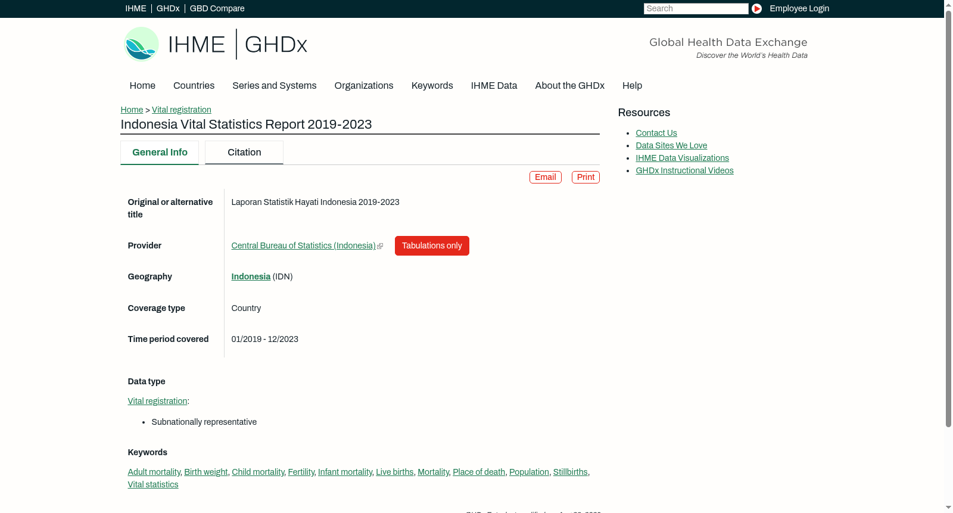Open the Population keyword

pyautogui.click(x=529, y=472)
